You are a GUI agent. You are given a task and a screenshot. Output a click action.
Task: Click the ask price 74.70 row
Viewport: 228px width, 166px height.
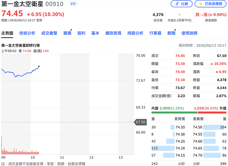pos(210,155)
